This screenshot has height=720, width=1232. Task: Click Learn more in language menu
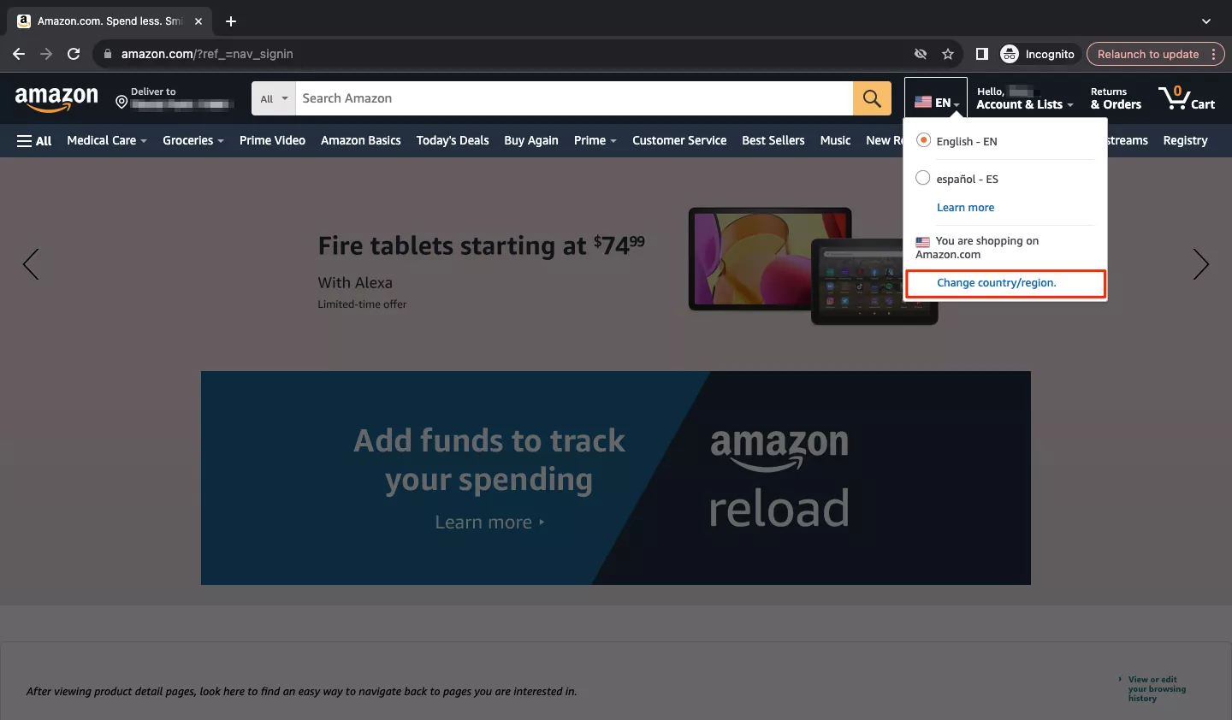[965, 208]
